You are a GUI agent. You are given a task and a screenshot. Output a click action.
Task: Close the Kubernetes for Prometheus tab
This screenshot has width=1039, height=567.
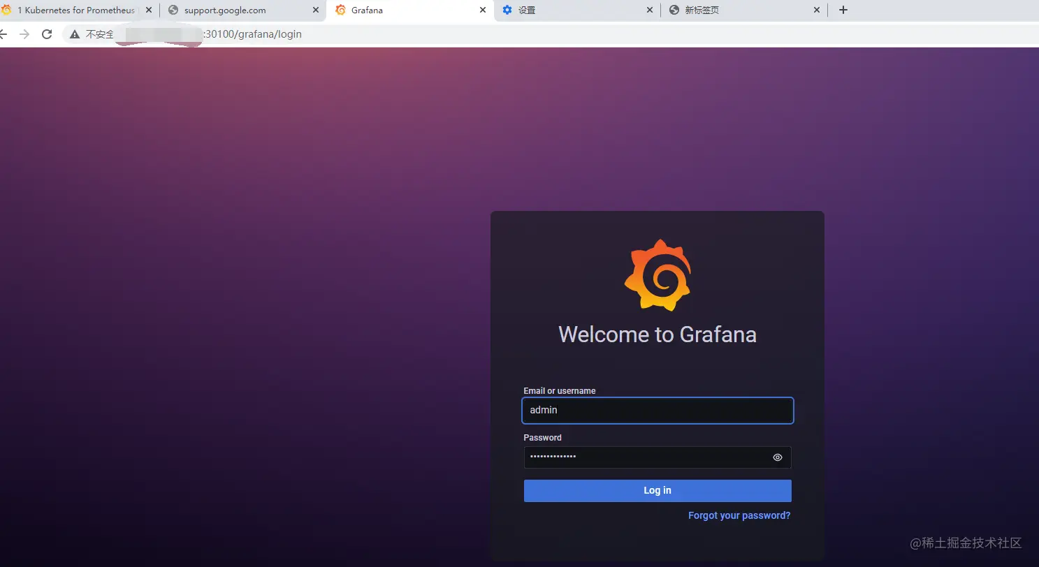point(148,10)
